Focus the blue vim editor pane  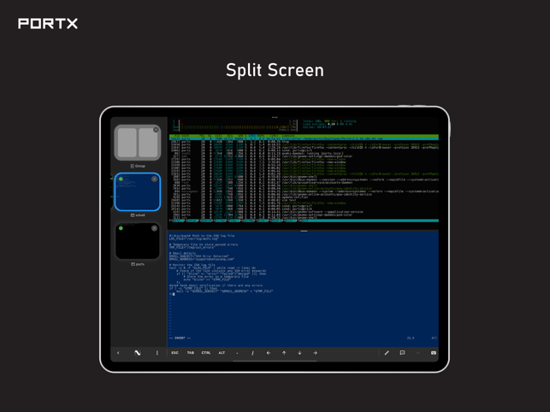(304, 289)
